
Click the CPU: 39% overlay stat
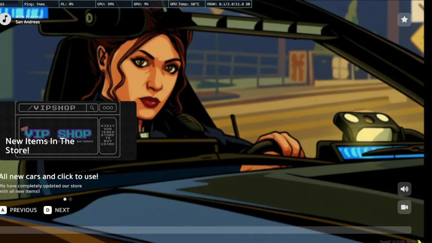pyautogui.click(x=113, y=4)
